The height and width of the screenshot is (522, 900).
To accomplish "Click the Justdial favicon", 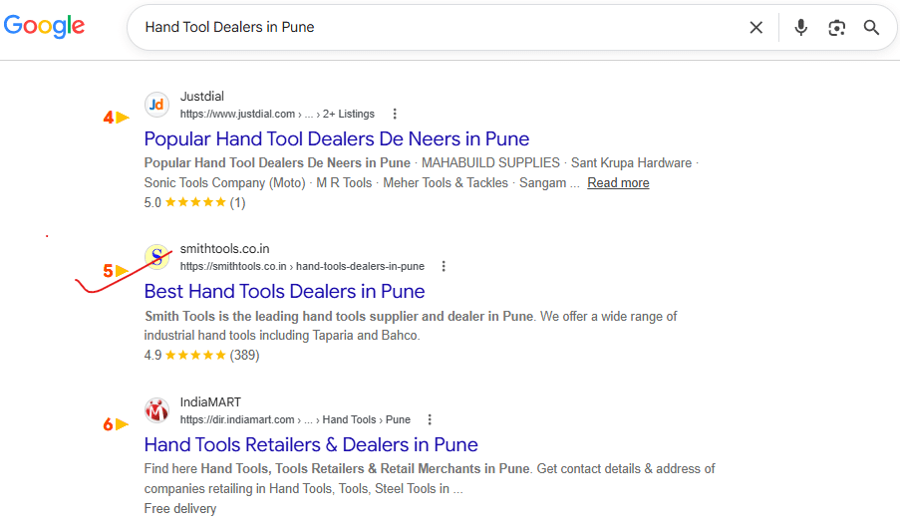I will point(156,105).
